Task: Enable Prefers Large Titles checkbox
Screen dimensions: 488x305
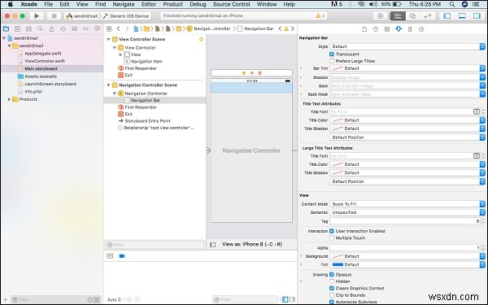Action: point(332,61)
